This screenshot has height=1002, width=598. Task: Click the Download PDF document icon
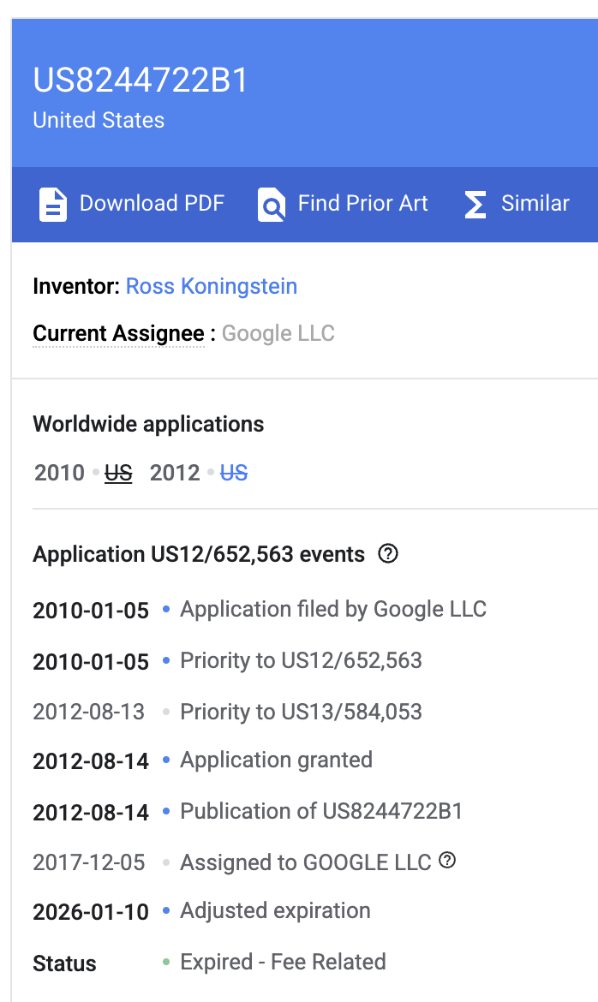(x=53, y=205)
